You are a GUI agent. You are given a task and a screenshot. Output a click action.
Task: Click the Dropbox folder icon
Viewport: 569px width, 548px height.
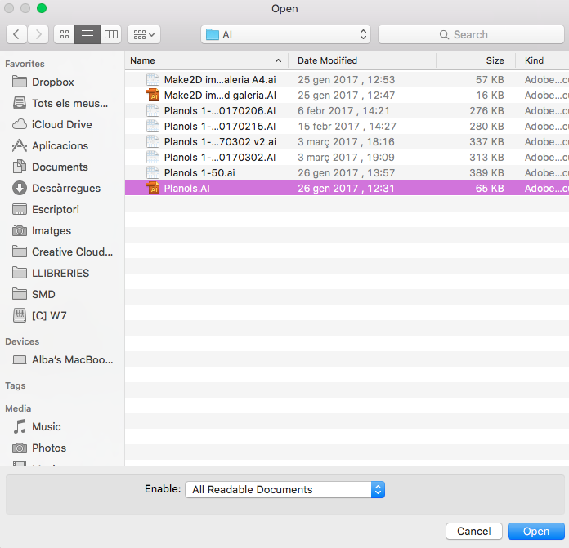coord(20,82)
